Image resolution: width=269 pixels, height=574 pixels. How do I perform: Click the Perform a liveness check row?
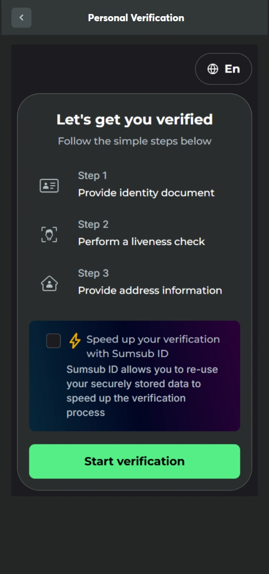141,241
